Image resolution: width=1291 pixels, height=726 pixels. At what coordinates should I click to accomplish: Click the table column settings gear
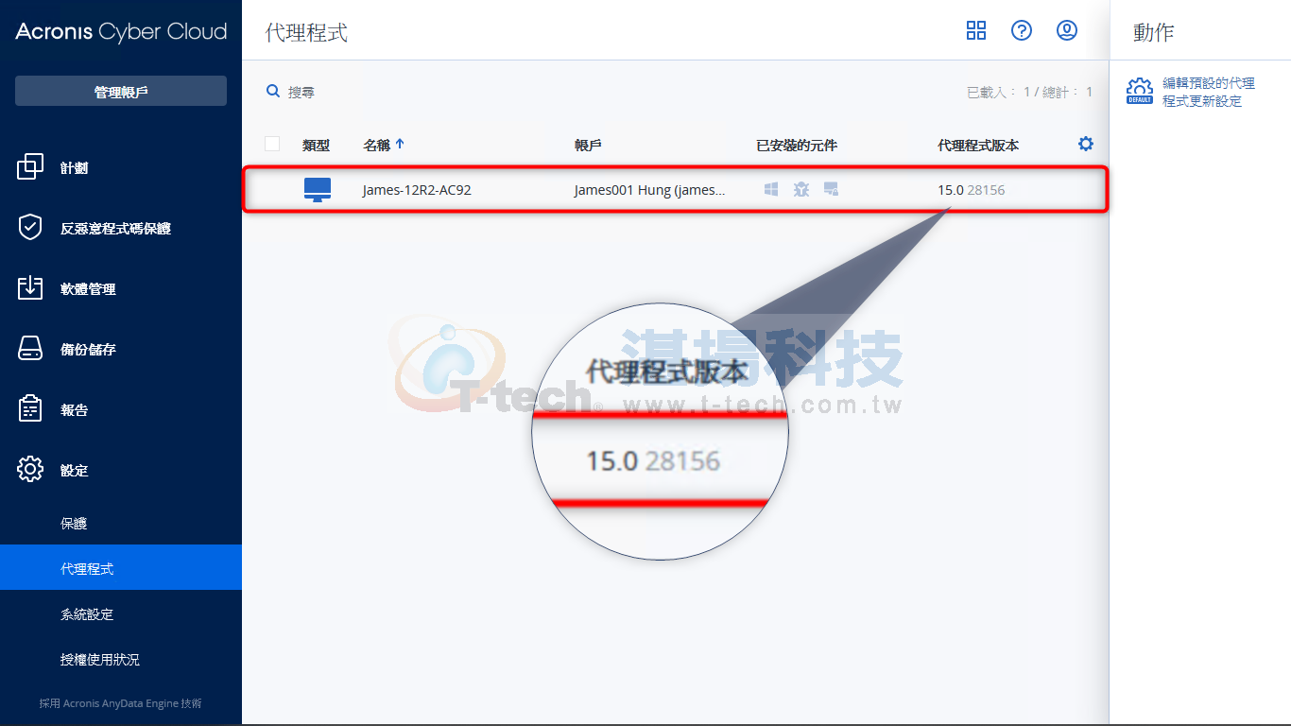1086,144
